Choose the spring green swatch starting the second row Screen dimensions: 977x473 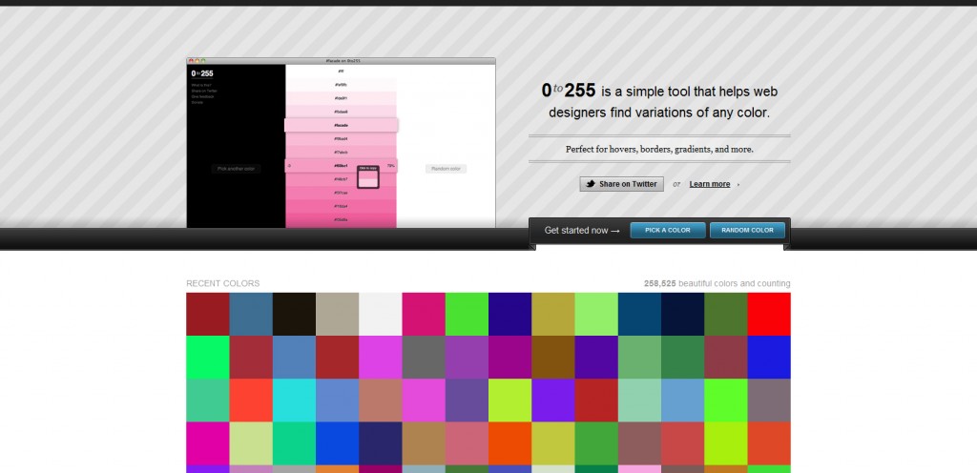coord(207,358)
